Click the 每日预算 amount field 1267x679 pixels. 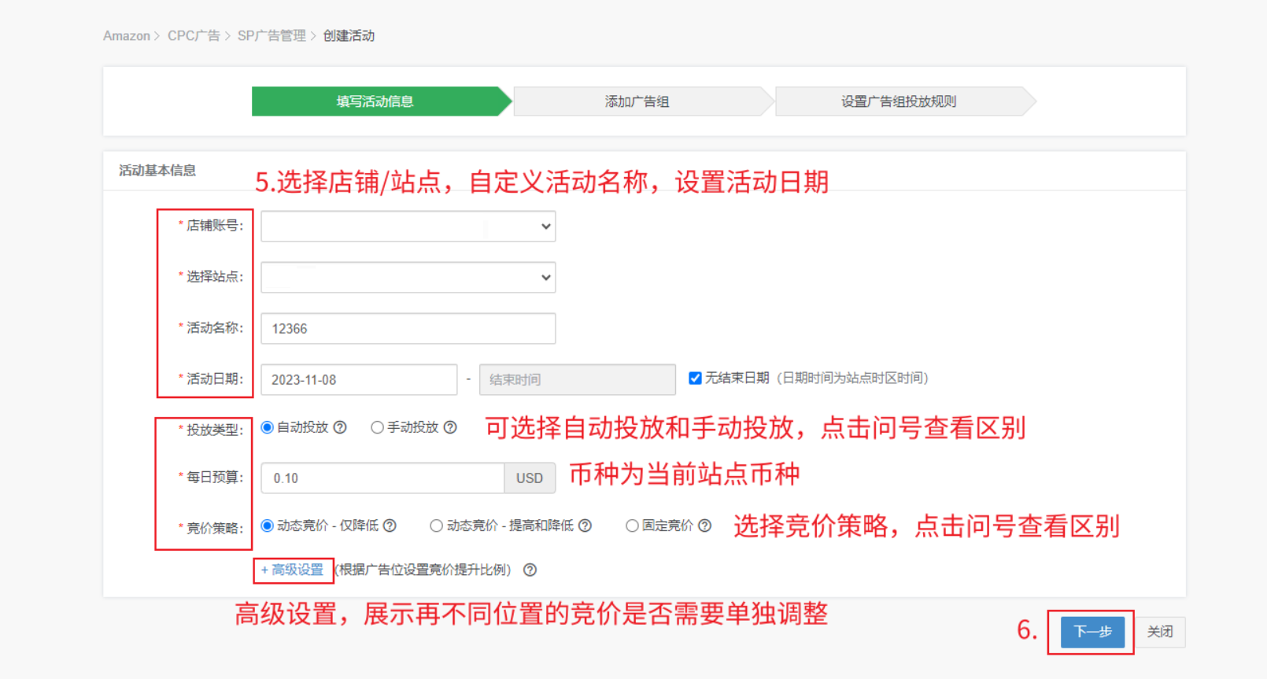382,478
